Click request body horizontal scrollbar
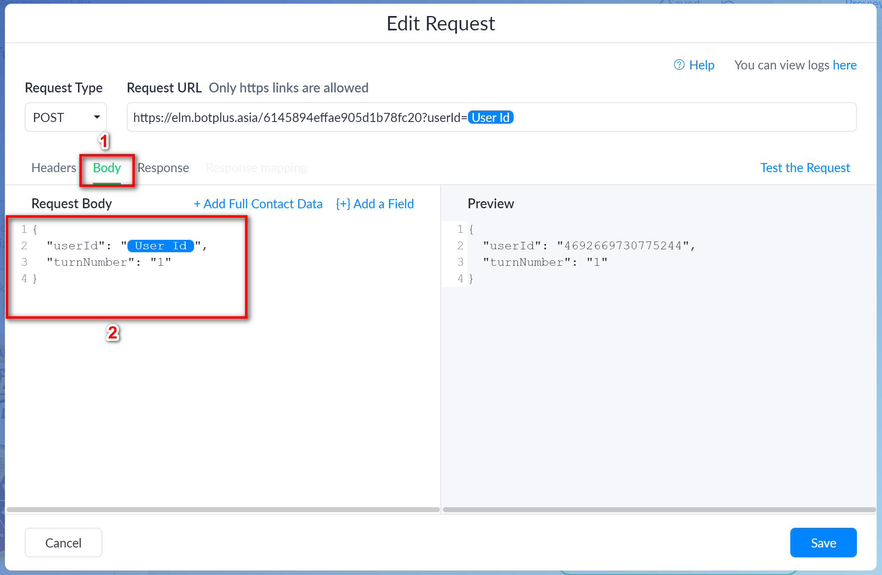 tap(223, 510)
